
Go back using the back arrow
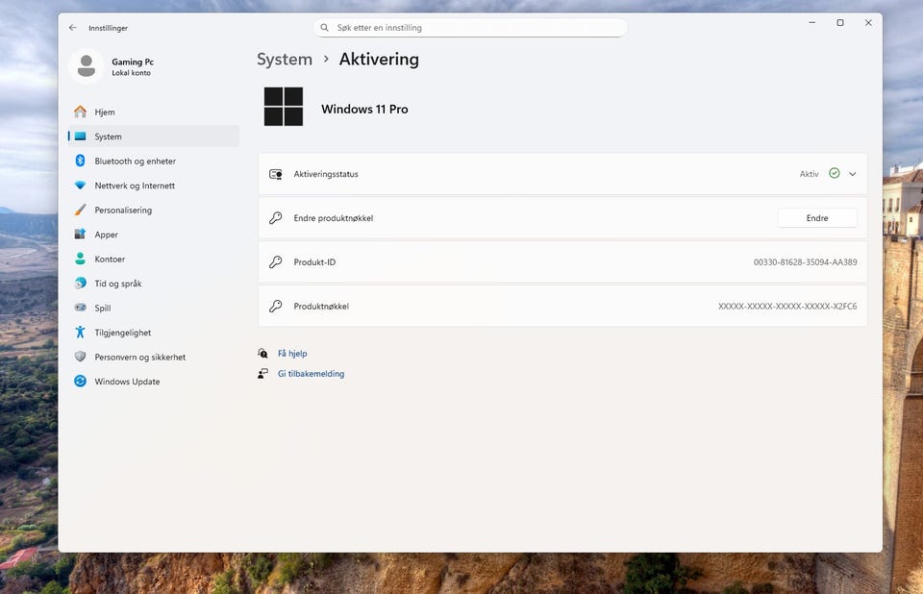coord(73,28)
